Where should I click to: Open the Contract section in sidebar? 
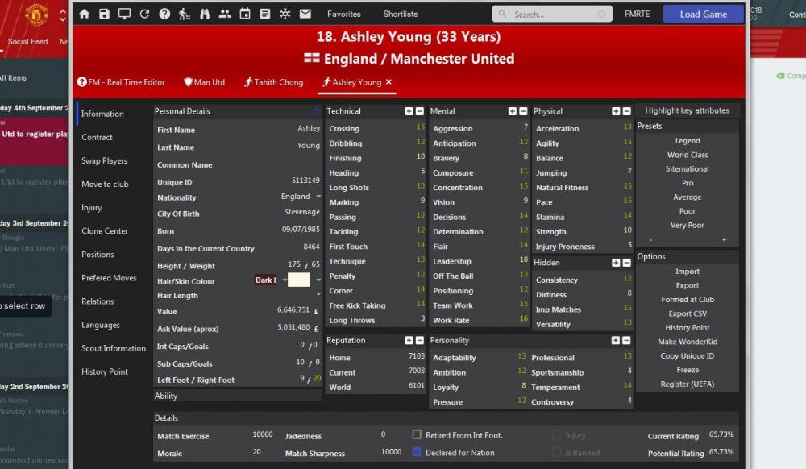coord(97,137)
